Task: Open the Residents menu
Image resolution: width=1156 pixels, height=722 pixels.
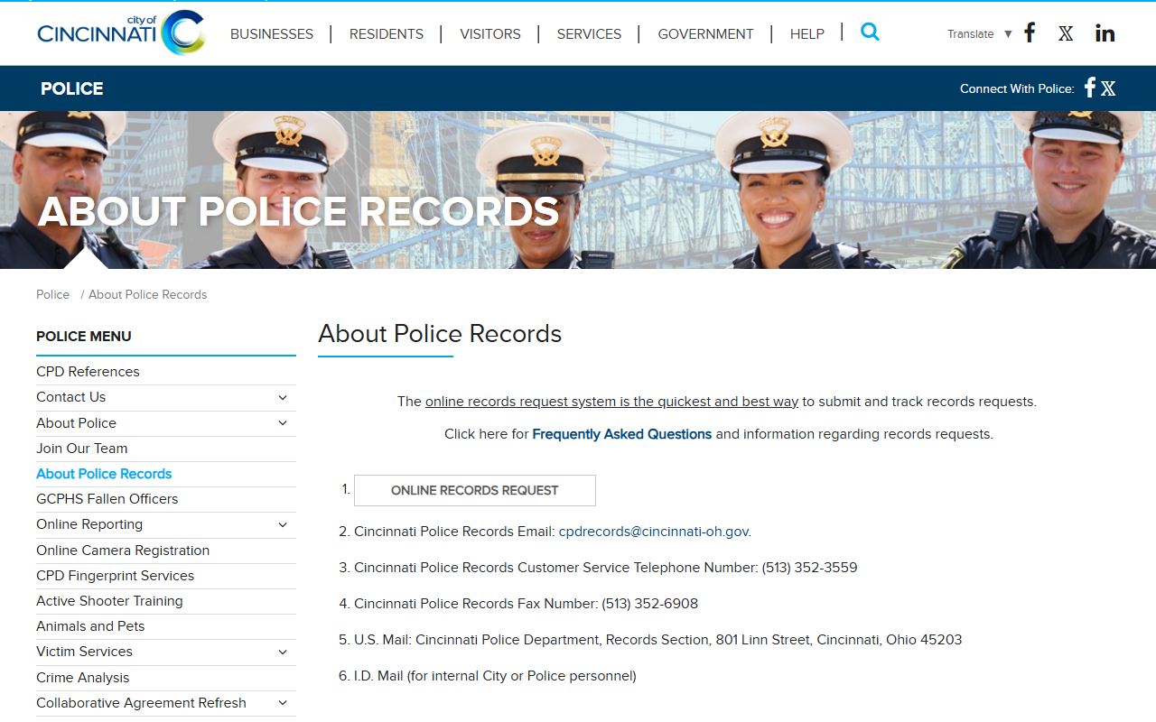Action: (x=386, y=34)
